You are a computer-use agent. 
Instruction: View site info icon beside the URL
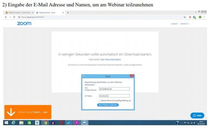(x=19, y=17)
